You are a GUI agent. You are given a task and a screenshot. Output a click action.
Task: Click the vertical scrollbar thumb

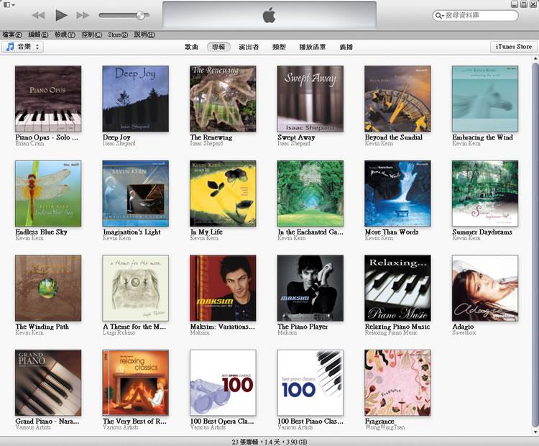[x=535, y=244]
